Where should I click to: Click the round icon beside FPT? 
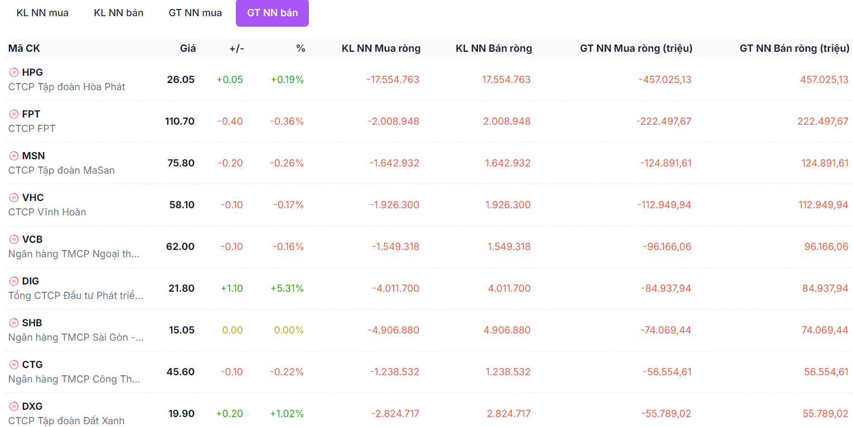pyautogui.click(x=13, y=114)
